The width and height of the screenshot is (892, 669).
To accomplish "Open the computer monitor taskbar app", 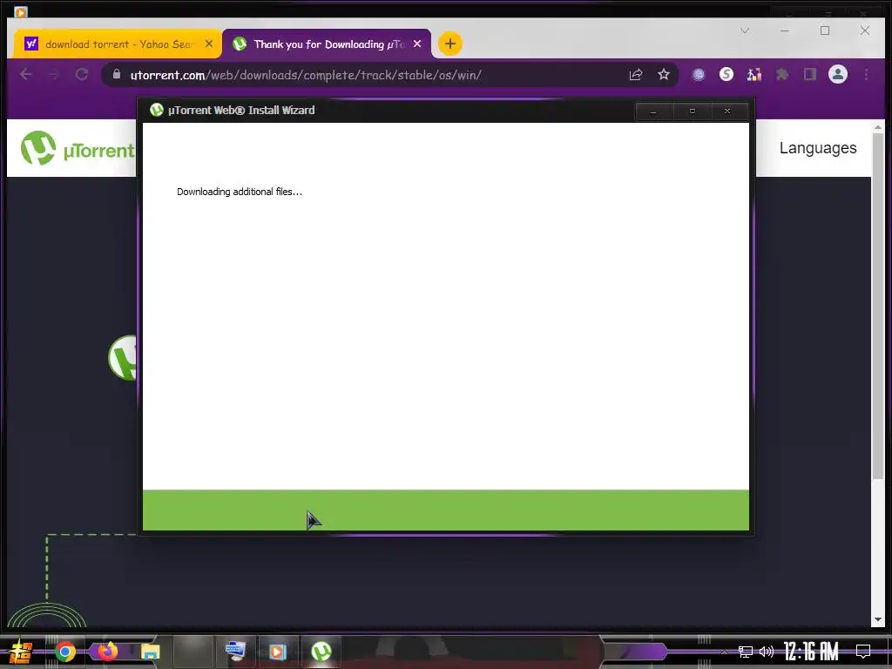I will tap(235, 652).
